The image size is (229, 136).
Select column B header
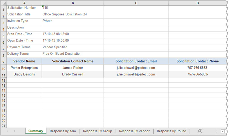click(x=73, y=3)
